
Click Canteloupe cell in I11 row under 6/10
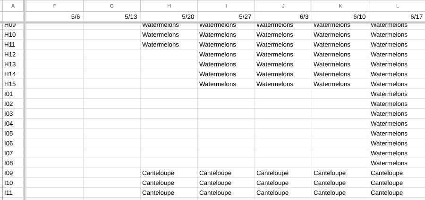point(340,192)
